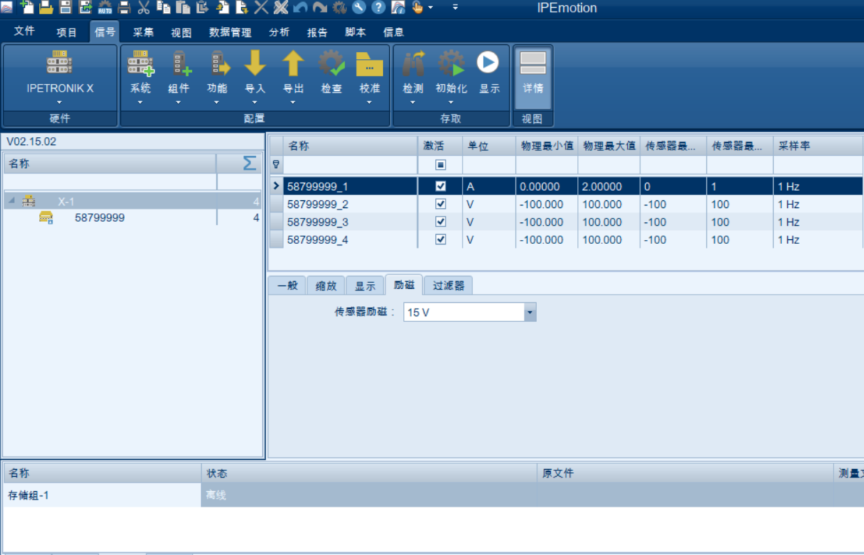Viewport: 864px width, 555px height.
Task: Click the IPETRONIK X hardware icon
Action: click(60, 63)
